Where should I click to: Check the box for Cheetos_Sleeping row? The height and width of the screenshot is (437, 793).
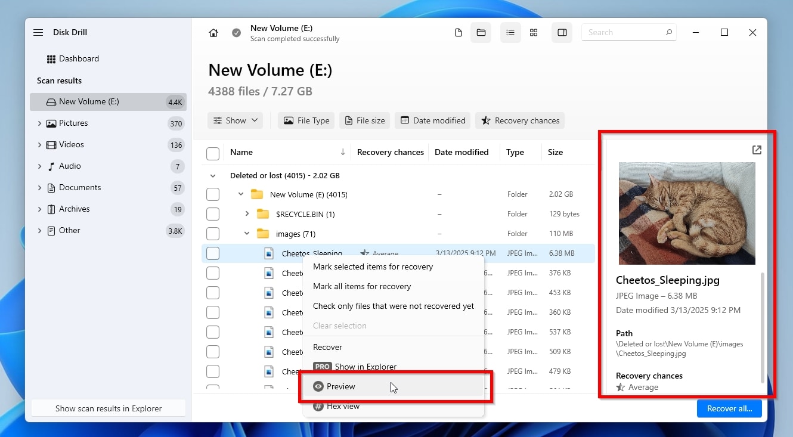tap(213, 253)
